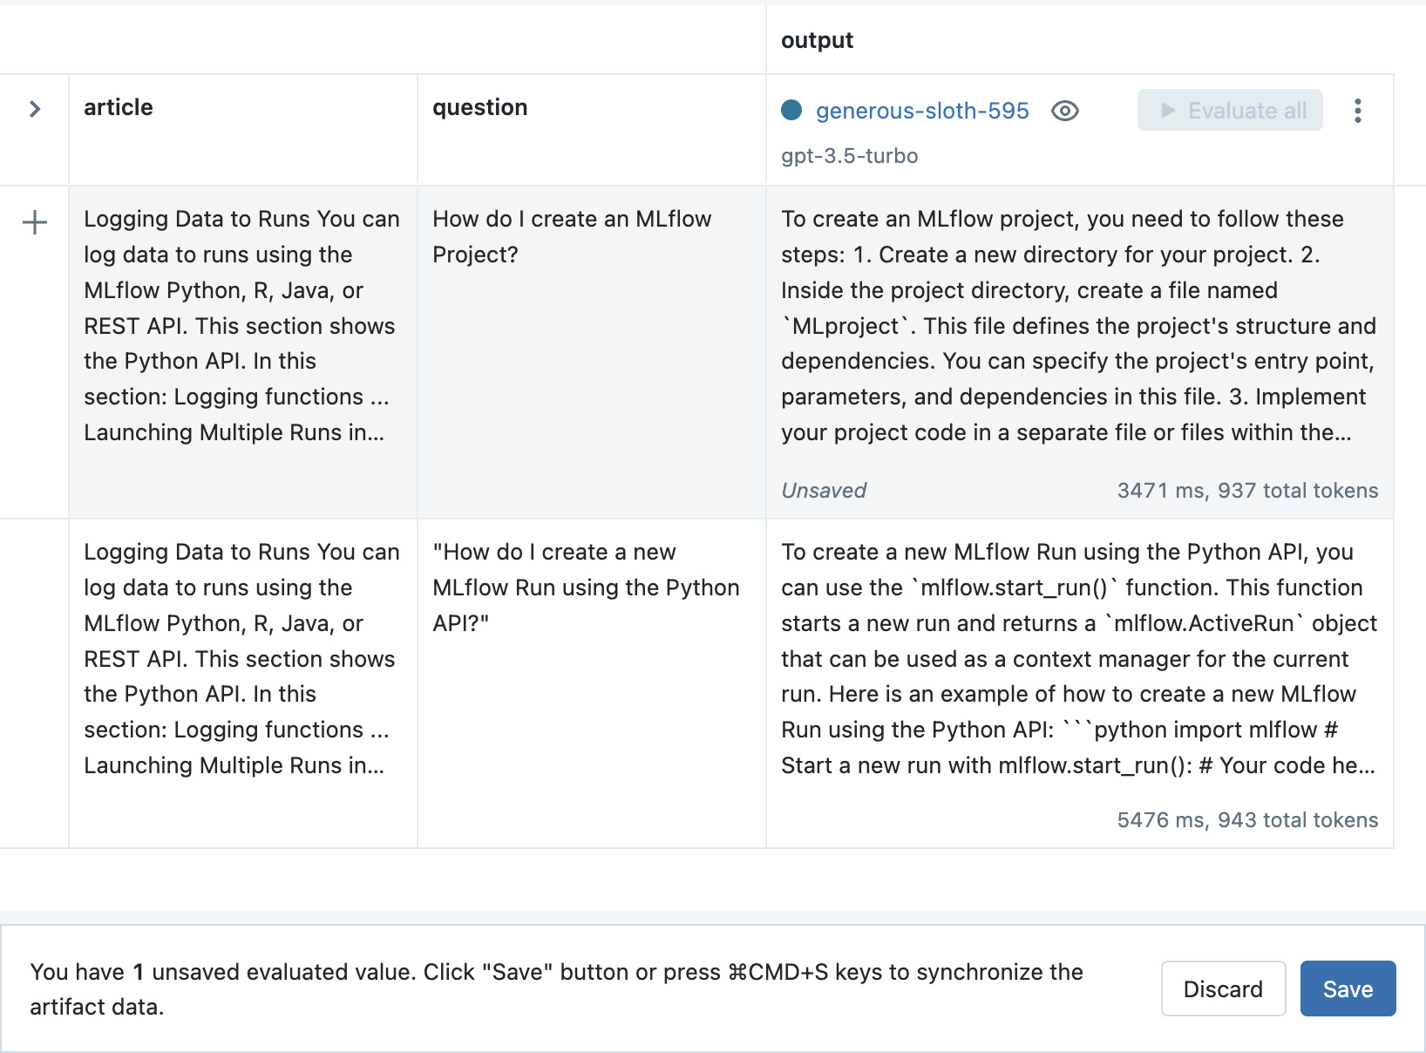Select the 'create a new MLflow Run' question cell

pos(586,588)
